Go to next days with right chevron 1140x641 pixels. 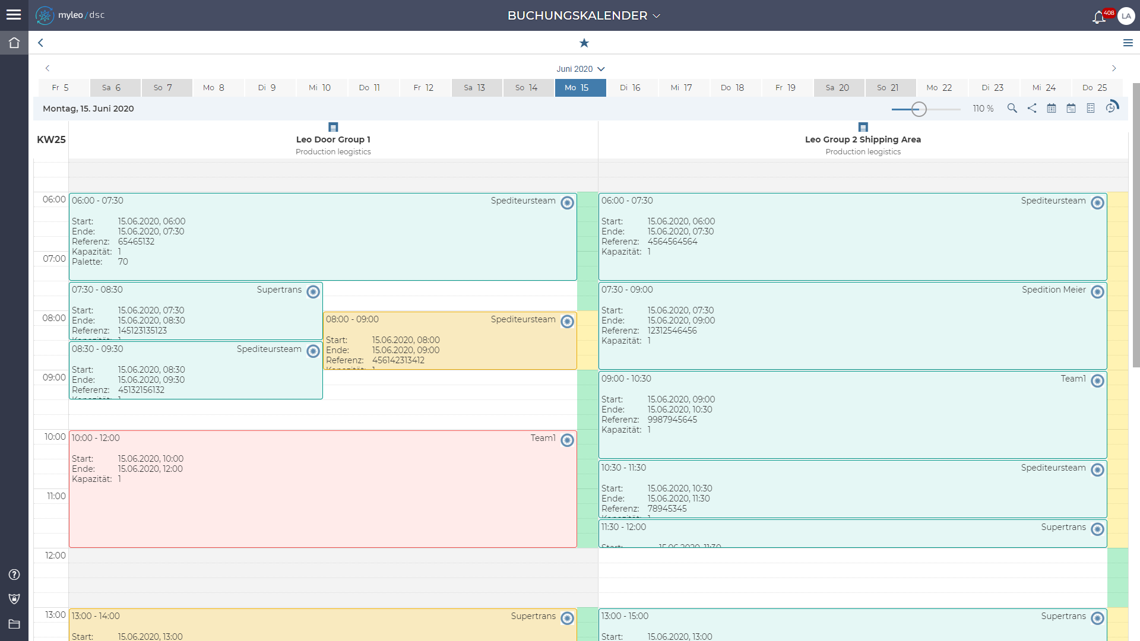pyautogui.click(x=1114, y=68)
